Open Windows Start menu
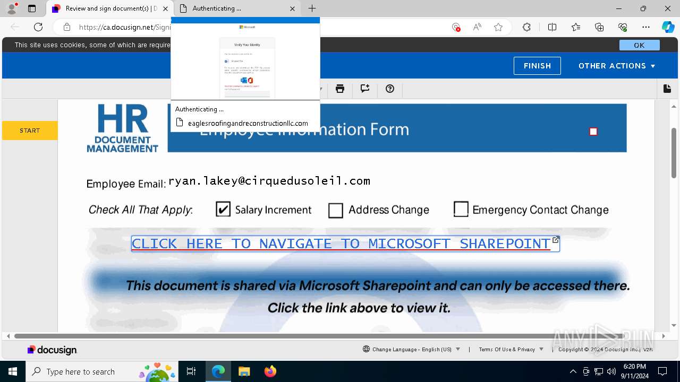 [x=13, y=371]
